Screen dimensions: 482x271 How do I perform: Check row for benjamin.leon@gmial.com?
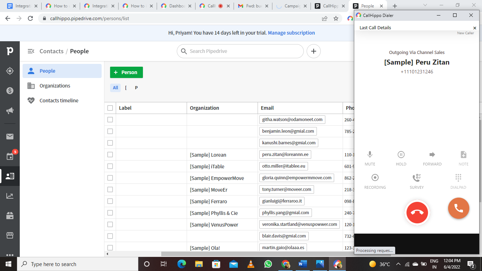click(110, 131)
